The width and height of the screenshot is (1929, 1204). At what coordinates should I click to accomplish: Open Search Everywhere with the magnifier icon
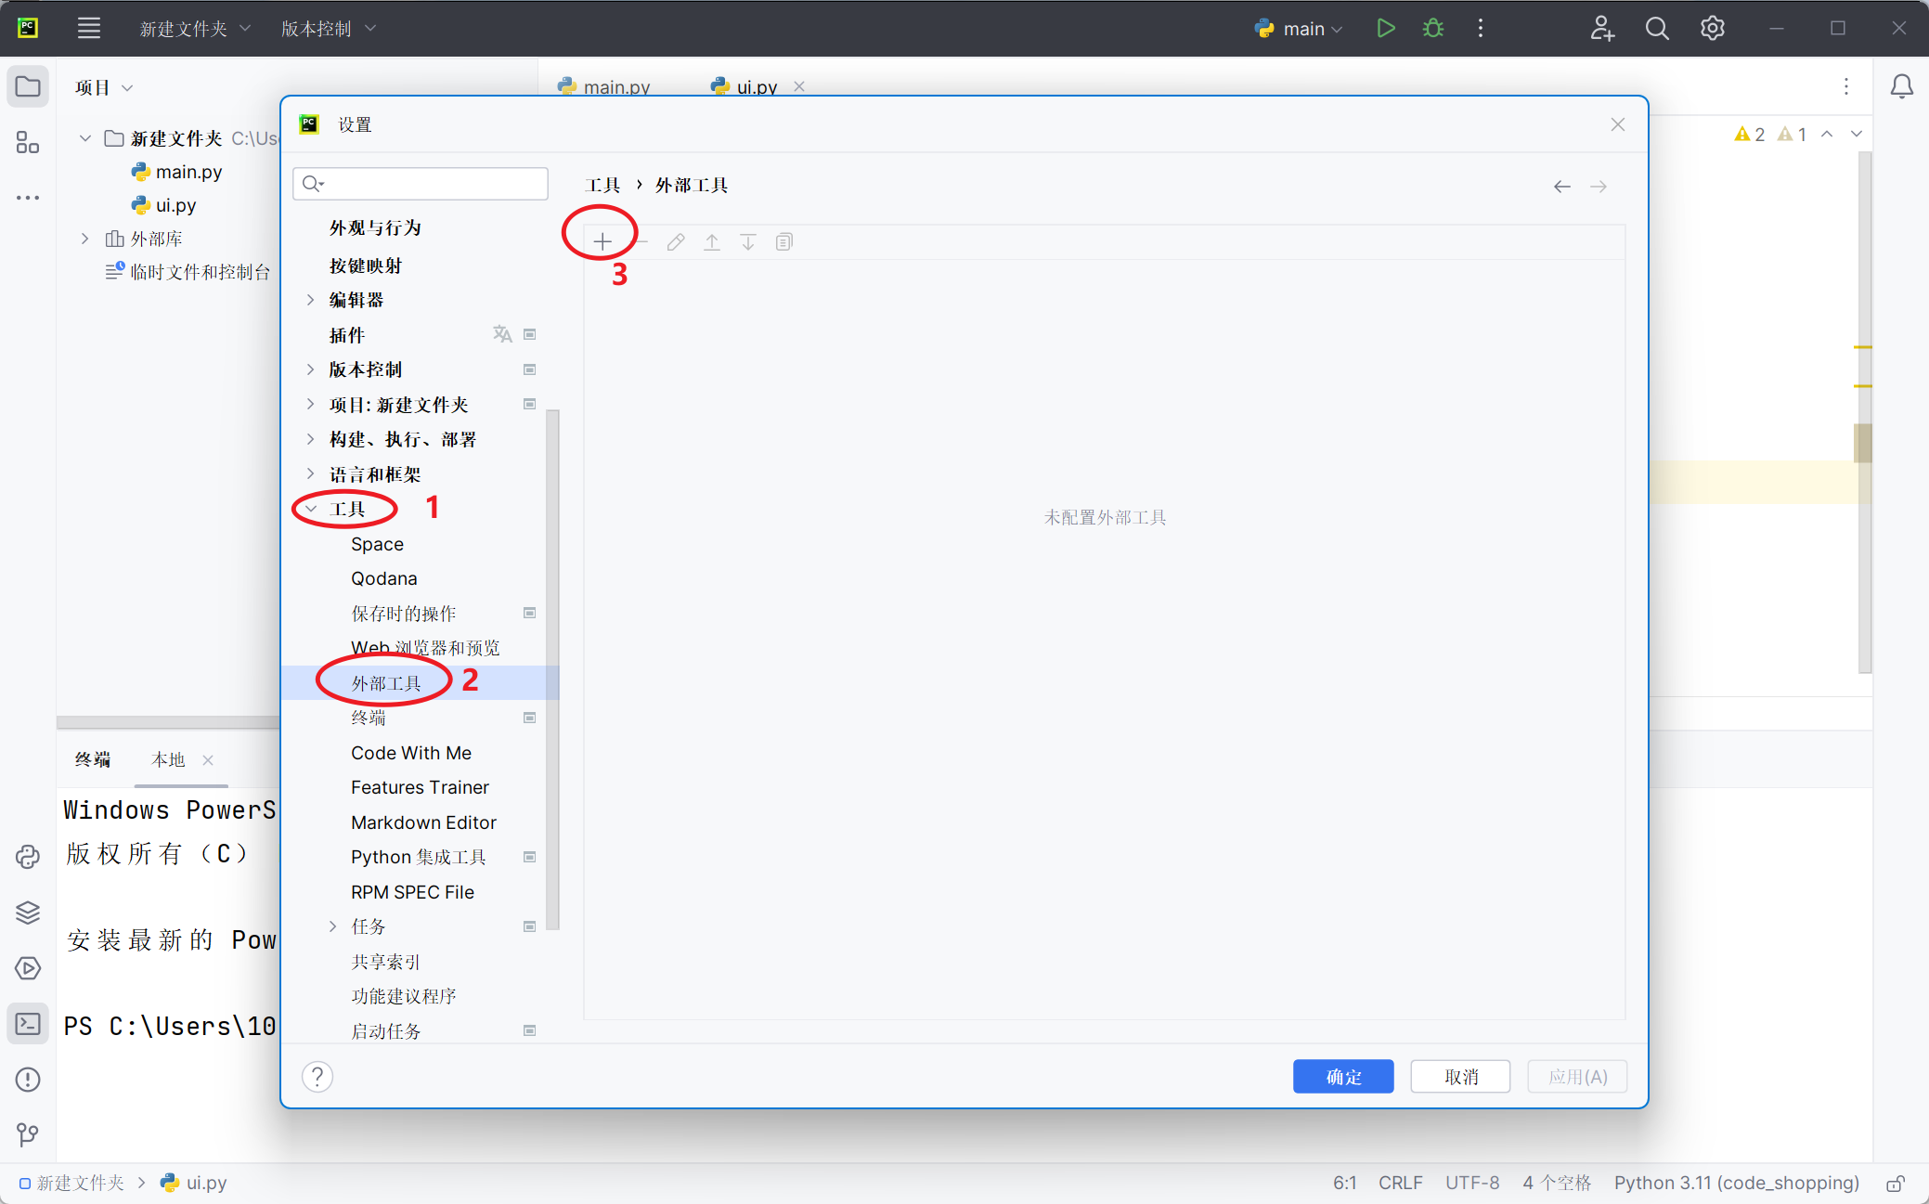(1657, 28)
